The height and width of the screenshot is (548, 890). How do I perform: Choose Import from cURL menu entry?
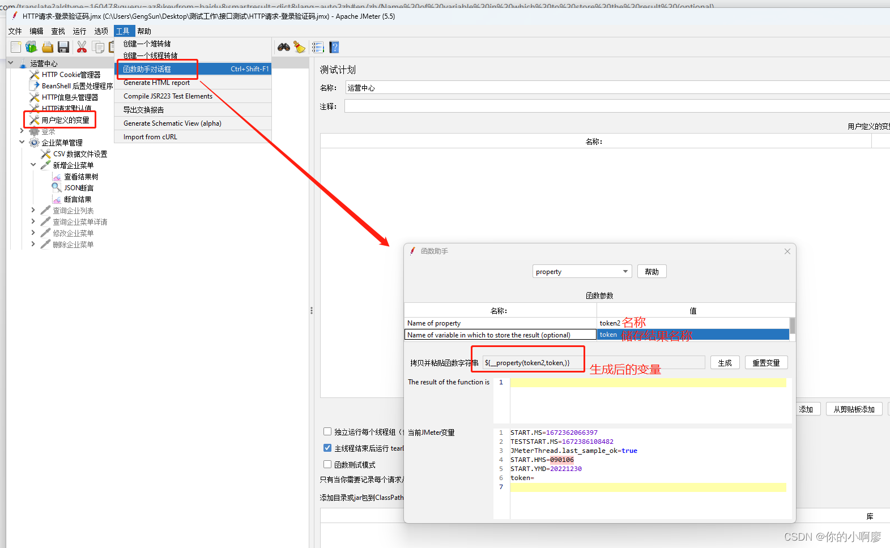(x=193, y=137)
